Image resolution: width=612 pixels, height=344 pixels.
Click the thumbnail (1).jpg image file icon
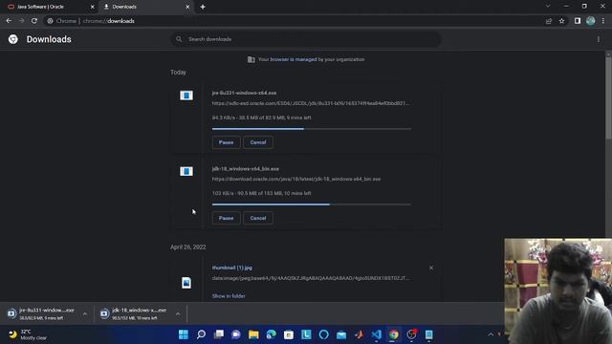(186, 283)
